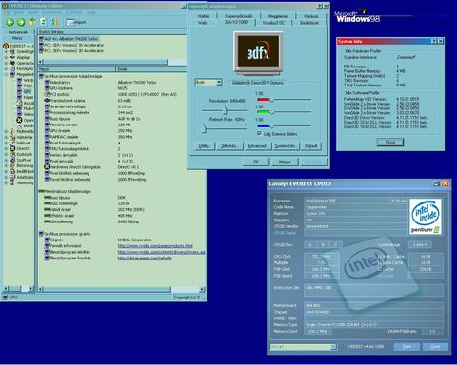Click Done in System Info window
Image resolution: width=457 pixels, height=365 pixels.
point(390,143)
